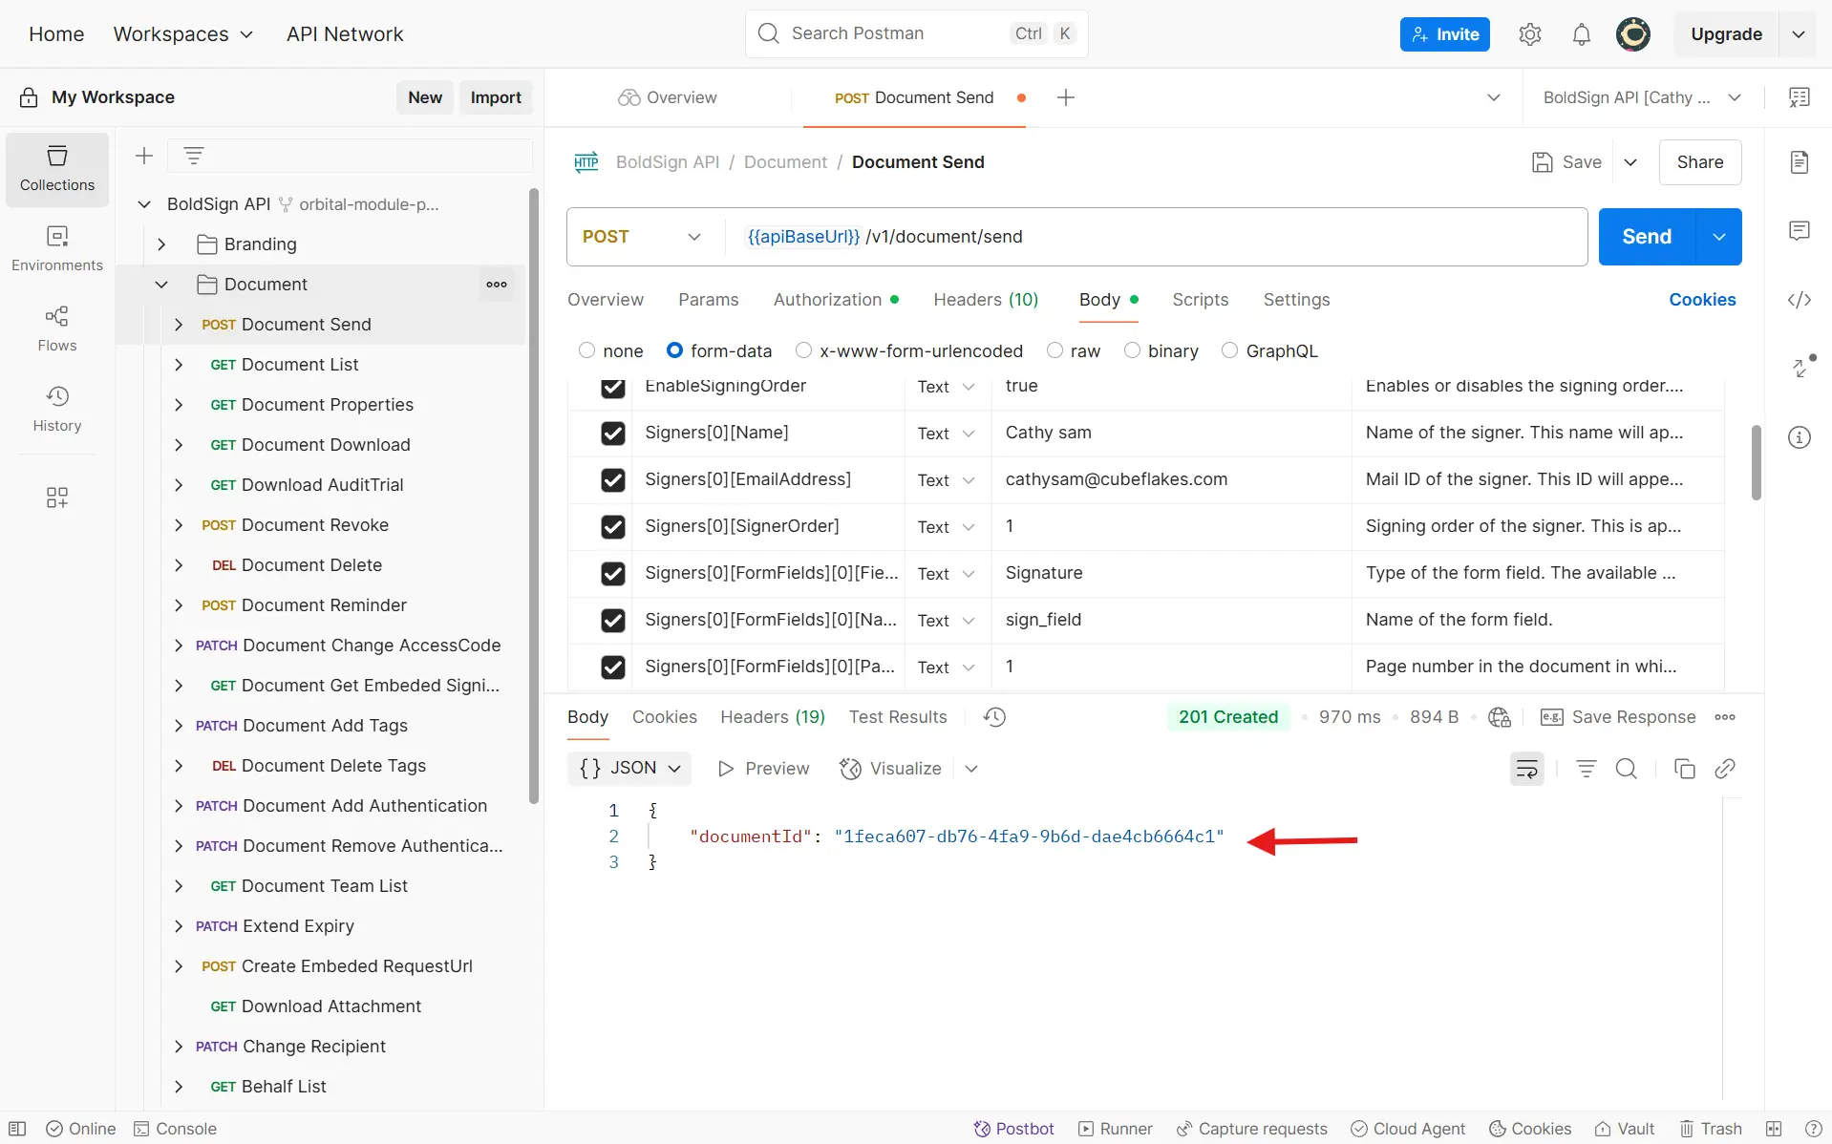Open the Text type dropdown for Signers[0][Name]

click(x=946, y=434)
